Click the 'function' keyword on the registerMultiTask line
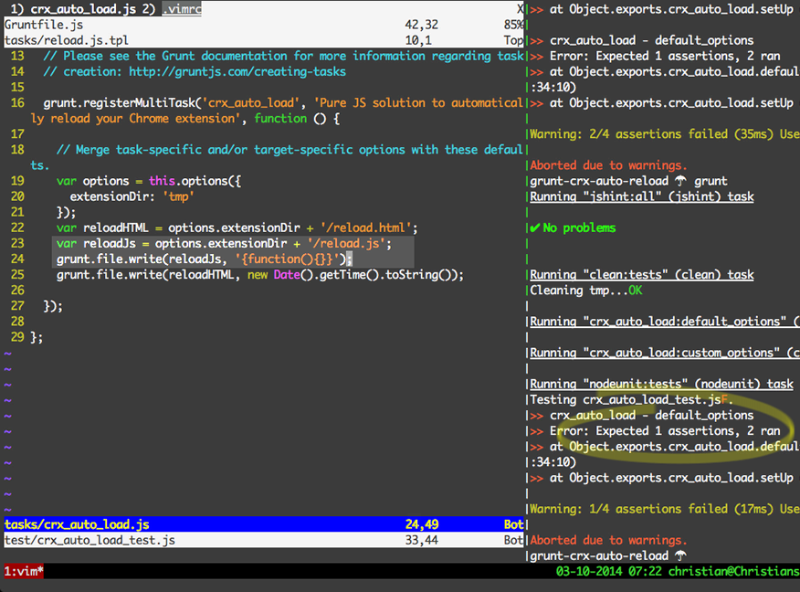Viewport: 800px width, 592px height. point(280,119)
